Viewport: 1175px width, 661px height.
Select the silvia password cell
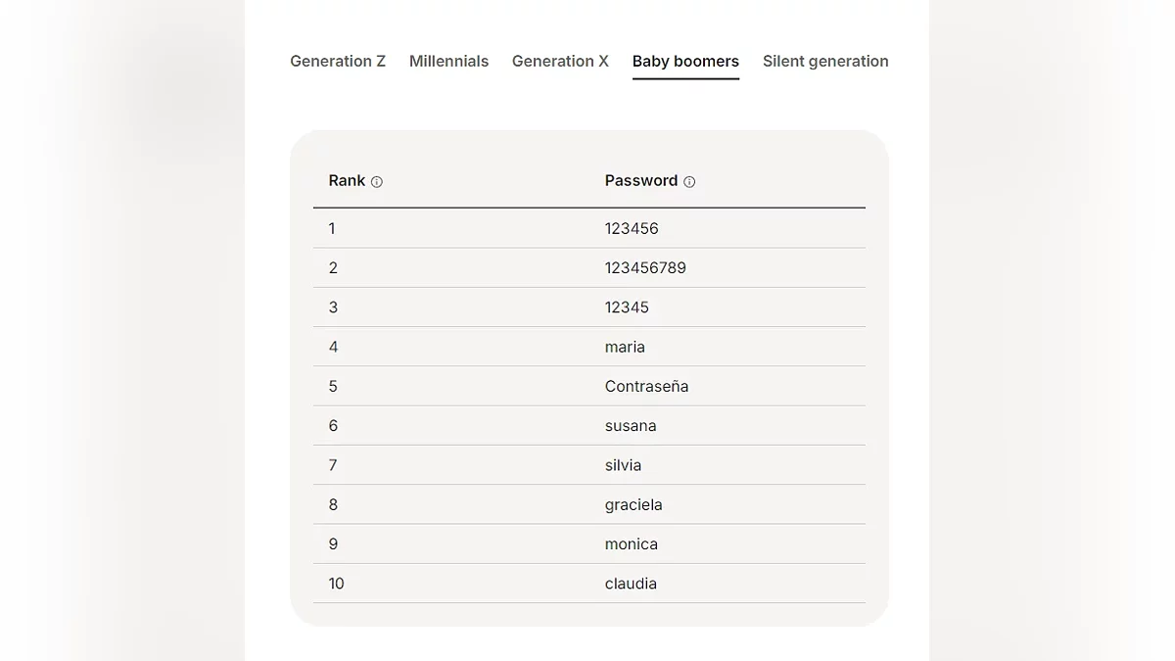coord(623,465)
